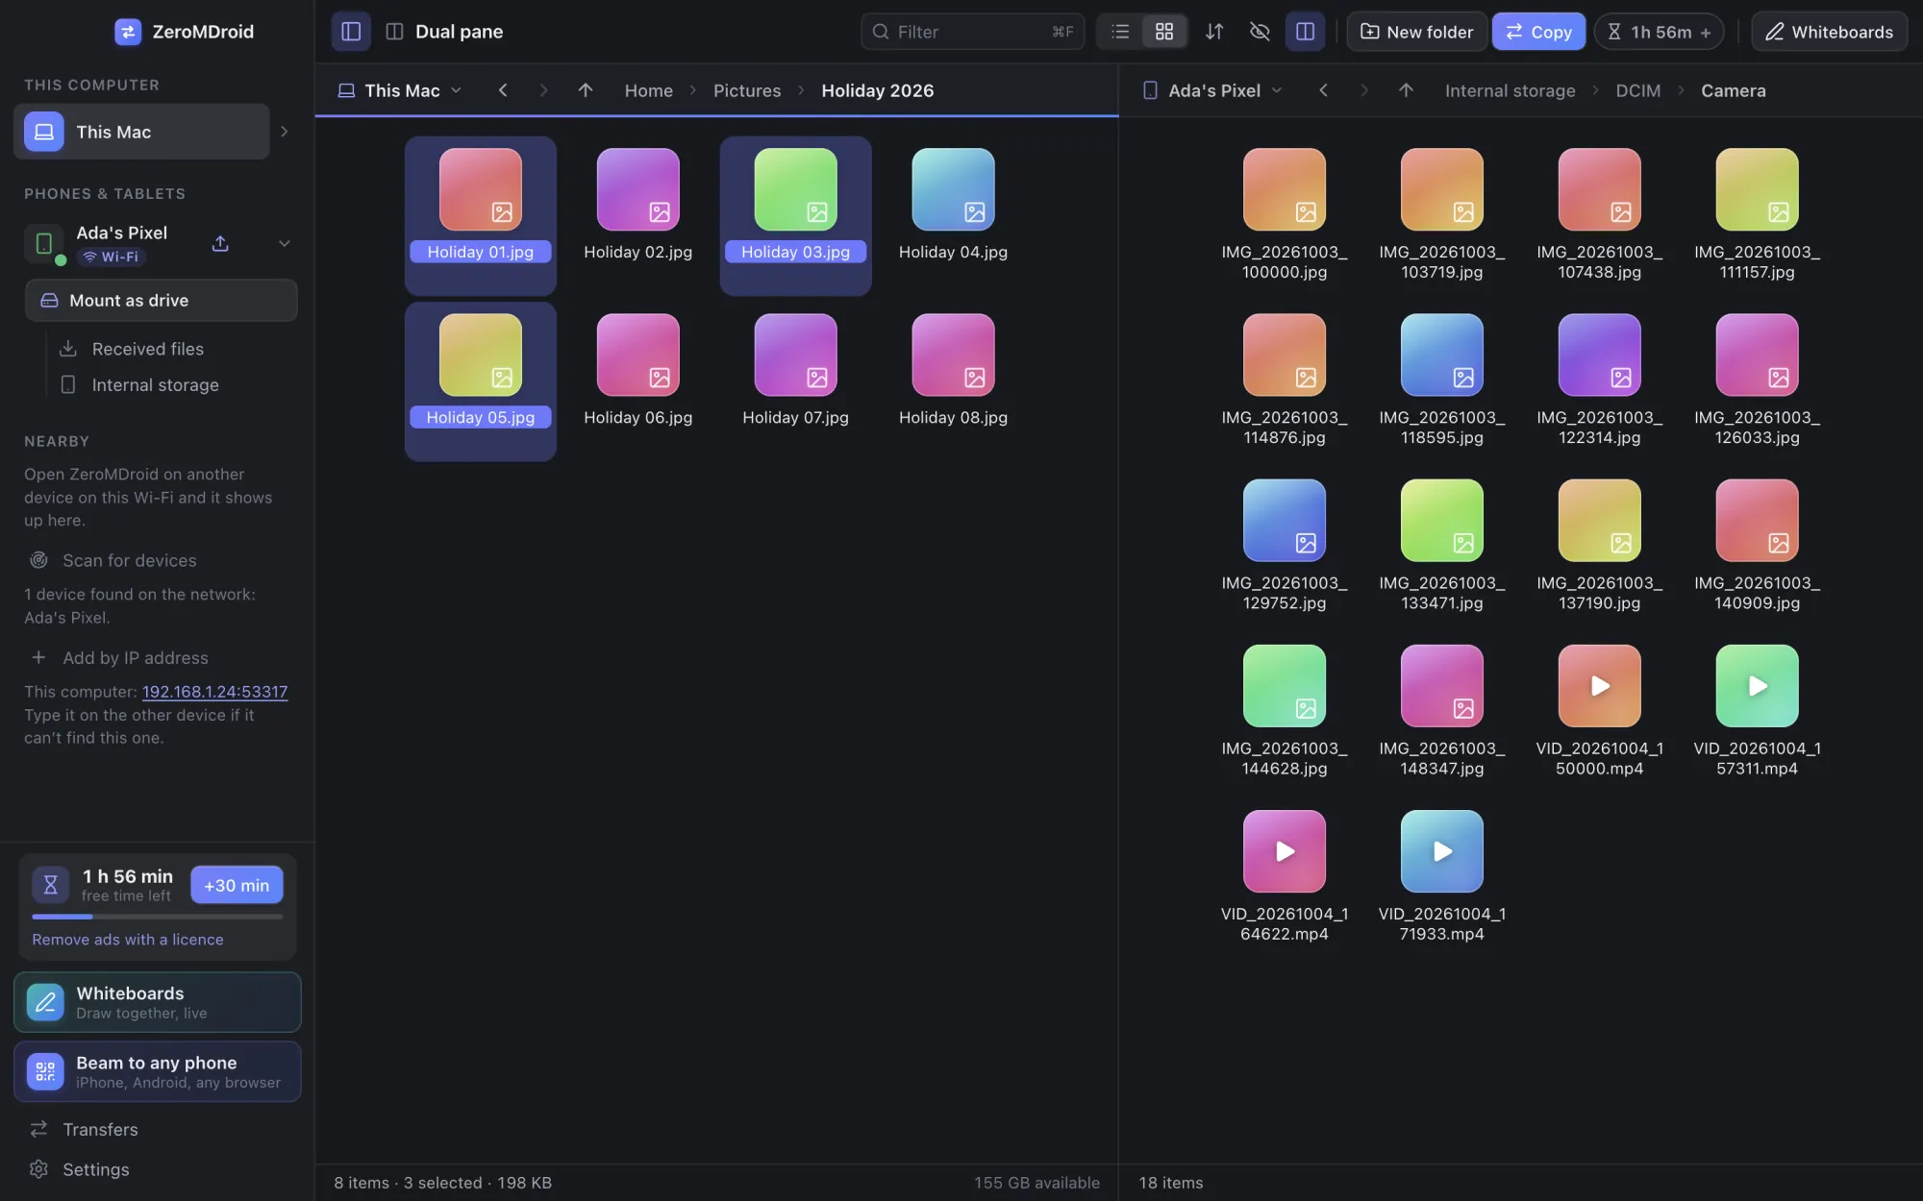Open Settings

[x=95, y=1169]
